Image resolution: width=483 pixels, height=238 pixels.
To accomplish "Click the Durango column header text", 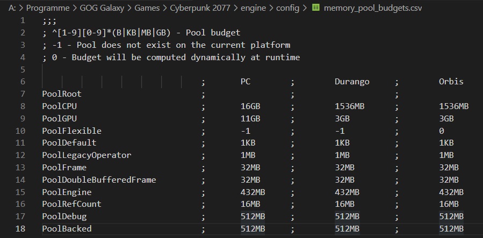I will click(352, 82).
